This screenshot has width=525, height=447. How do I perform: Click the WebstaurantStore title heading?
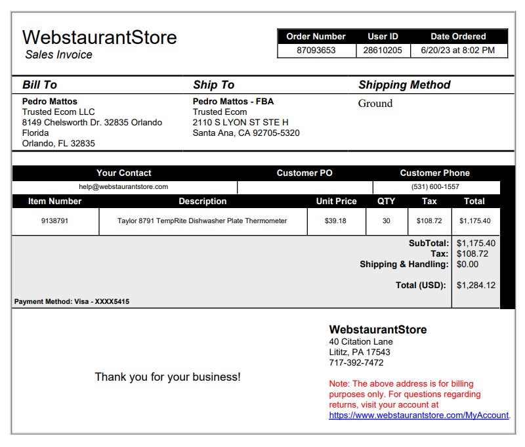(100, 37)
